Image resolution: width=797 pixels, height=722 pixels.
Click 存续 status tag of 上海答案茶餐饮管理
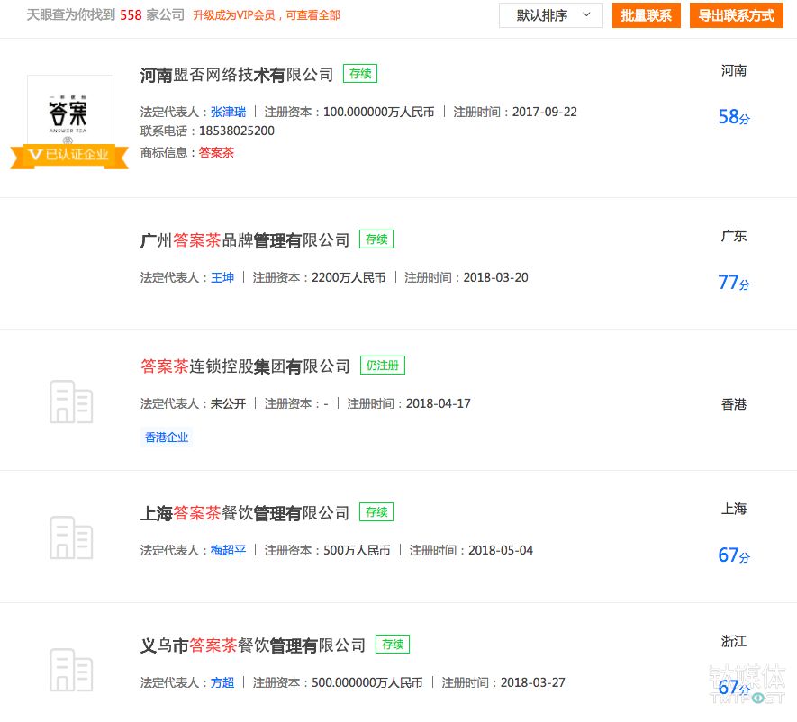coord(376,512)
